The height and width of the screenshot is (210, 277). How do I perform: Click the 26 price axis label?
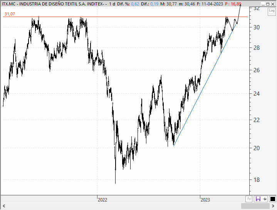tap(257, 70)
